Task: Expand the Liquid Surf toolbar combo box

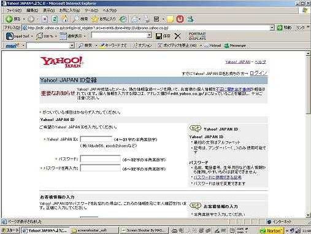Action: pyautogui.click(x=150, y=36)
